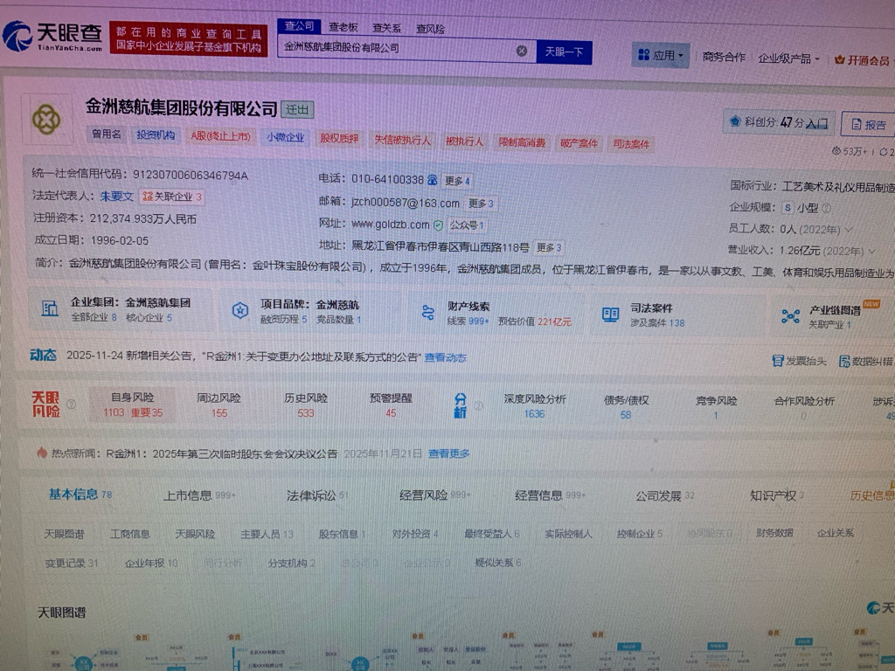Switch to 查关系 search tab
895x671 pixels.
[x=386, y=27]
